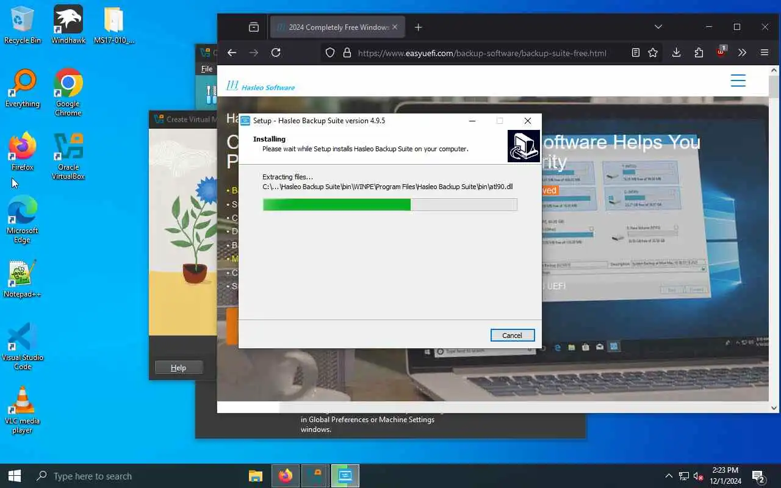Select Firefox desktop shortcut
This screenshot has width=781, height=488.
pyautogui.click(x=23, y=152)
